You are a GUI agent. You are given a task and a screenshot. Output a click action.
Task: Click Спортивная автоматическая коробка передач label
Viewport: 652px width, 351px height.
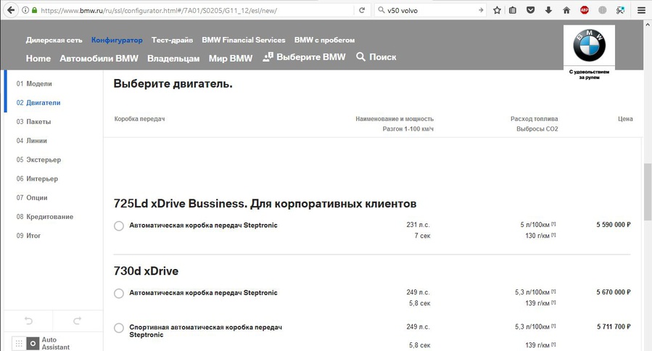205,331
